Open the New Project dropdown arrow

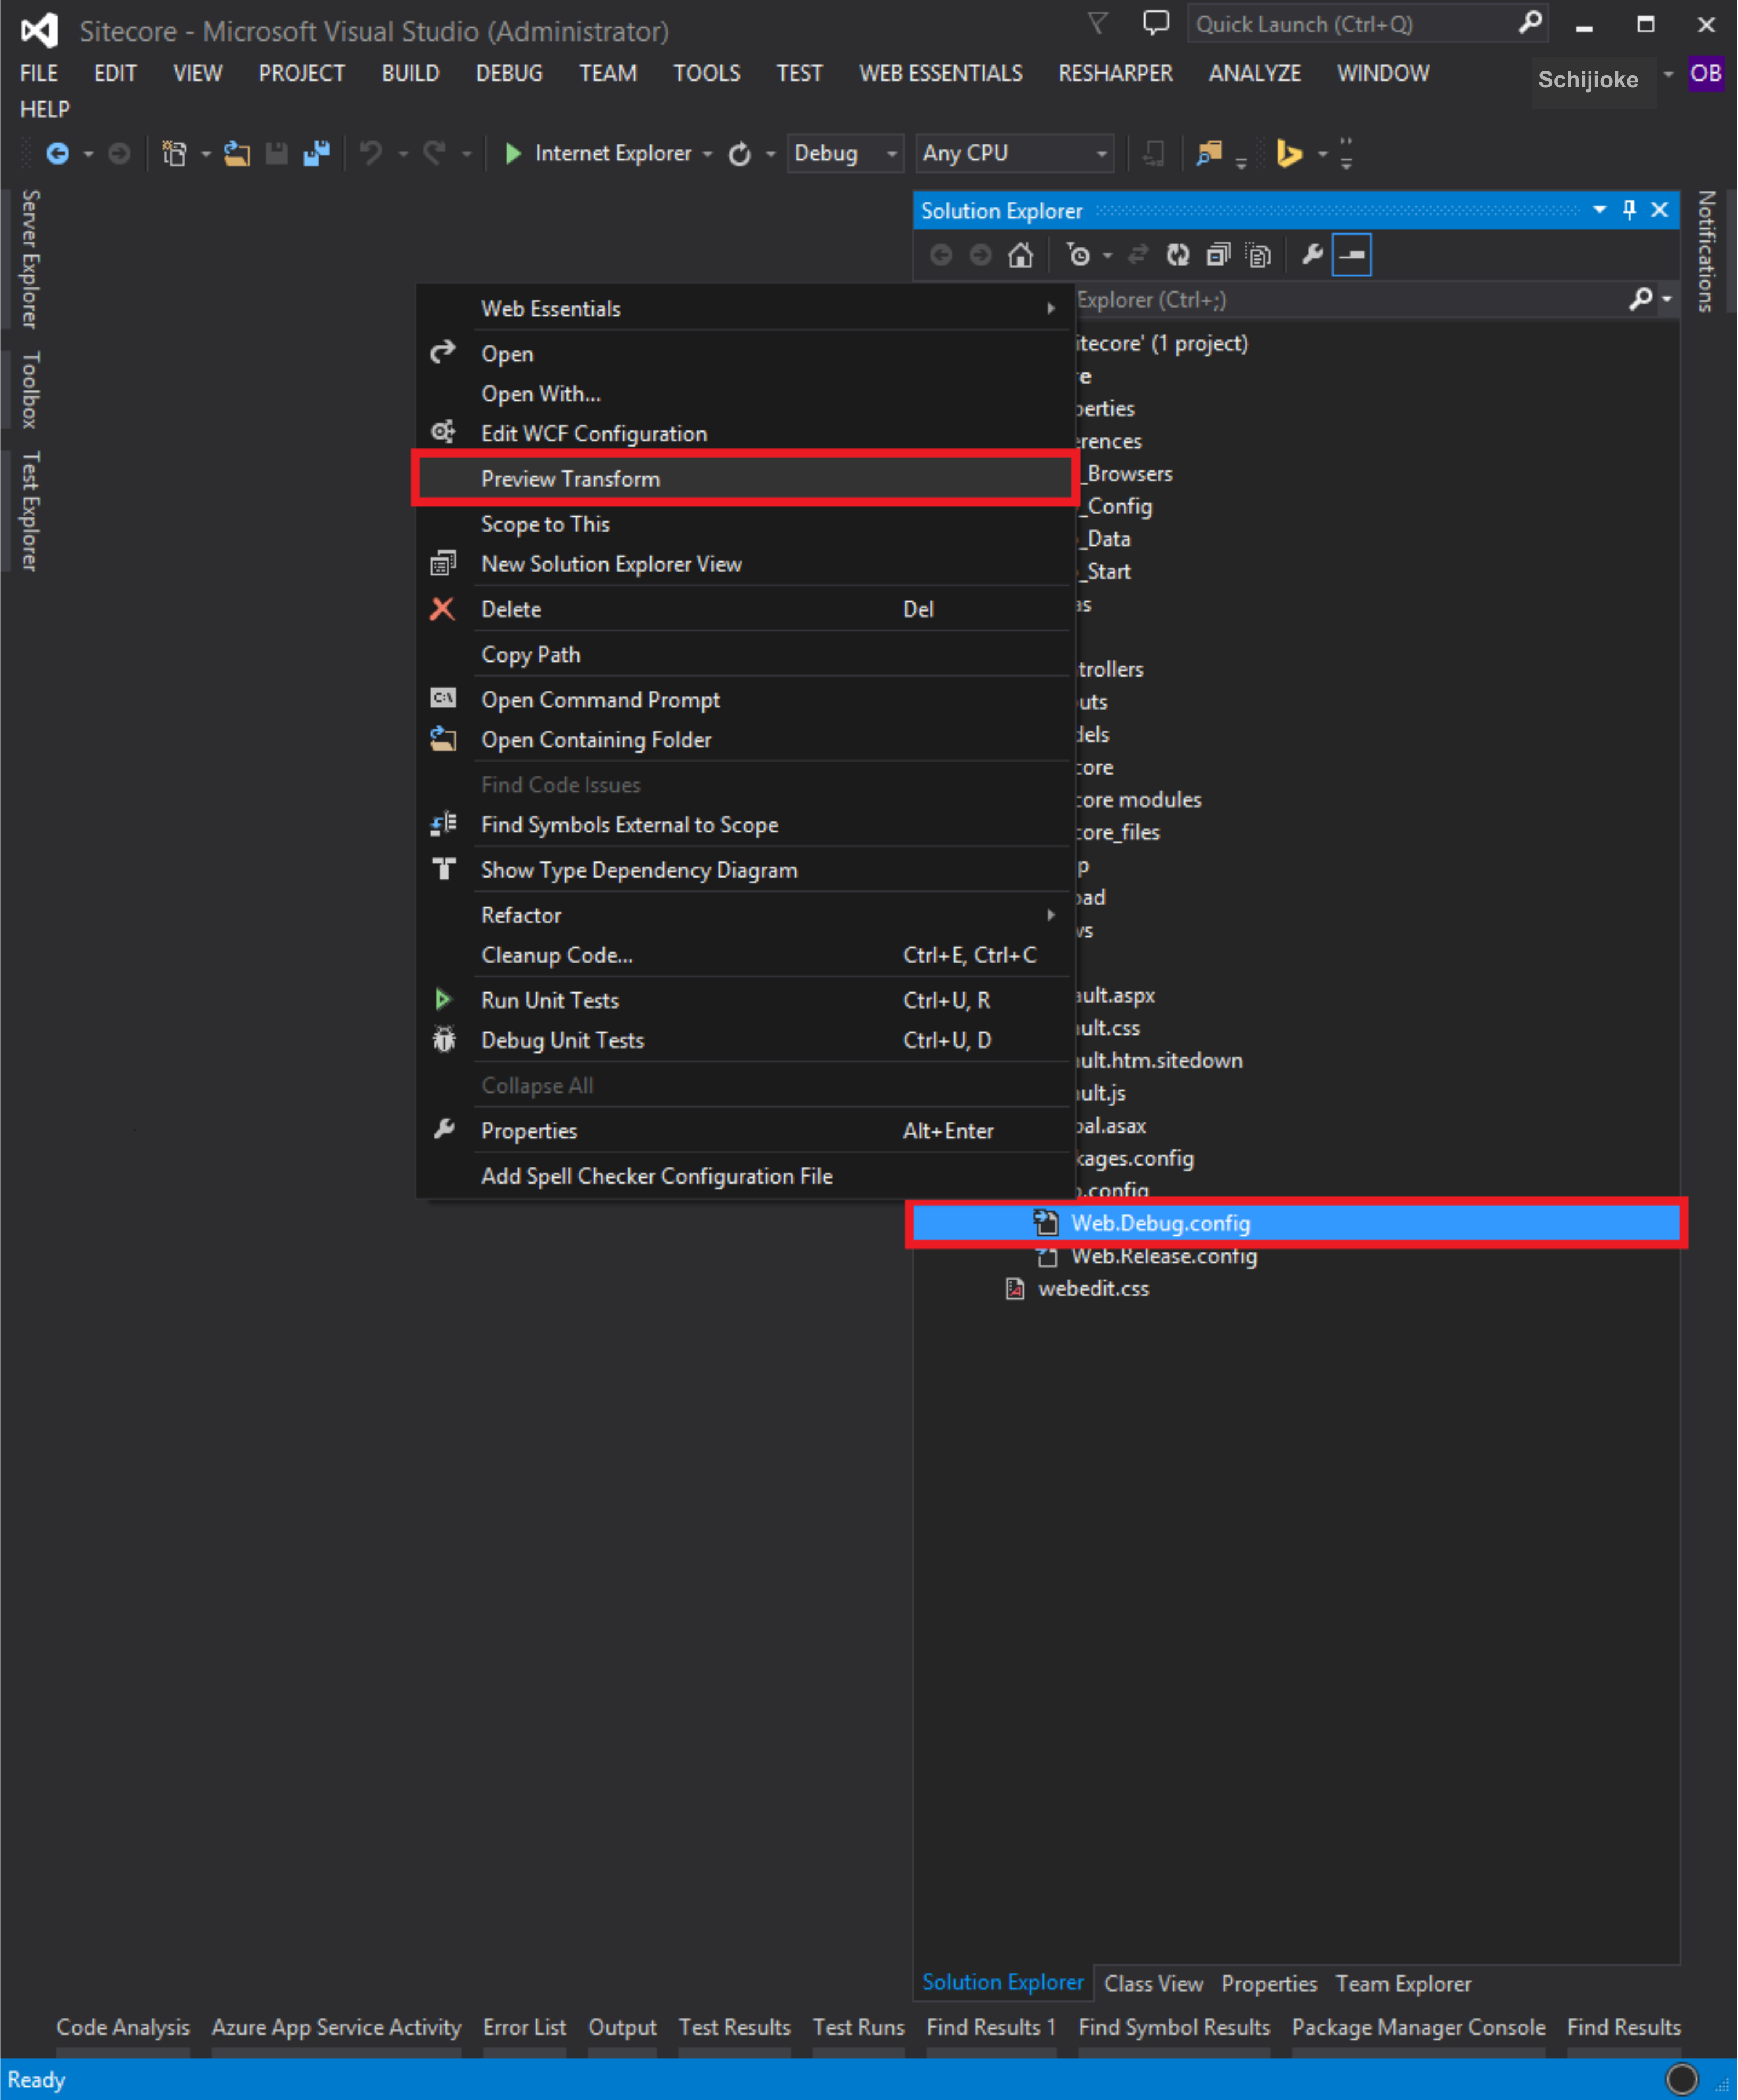[206, 154]
